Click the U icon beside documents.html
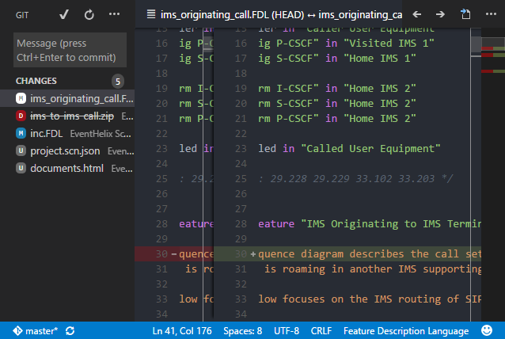This screenshot has width=505, height=339. tap(21, 168)
